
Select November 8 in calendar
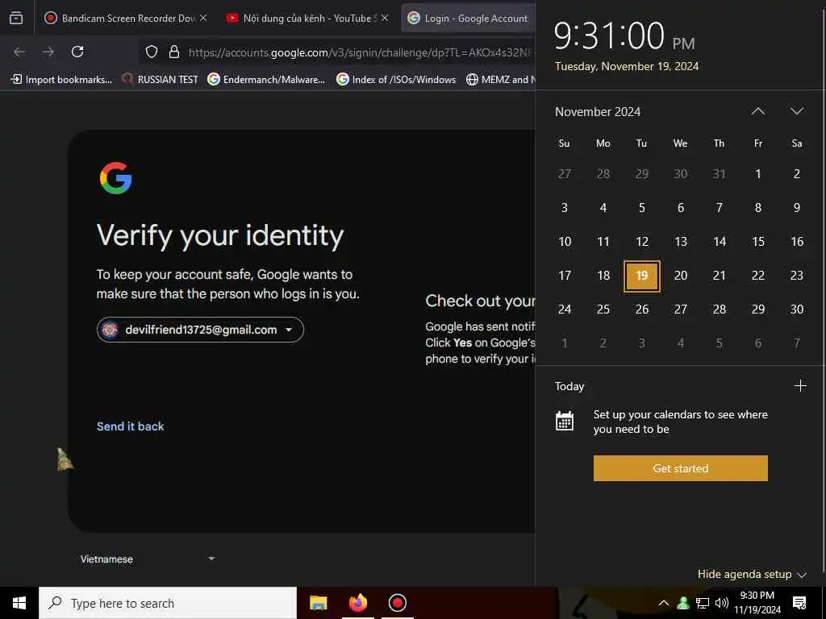click(758, 207)
